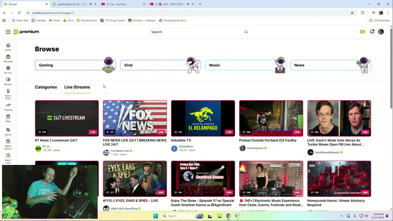The image size is (393, 221).
Task: Select Browse in the sidebar
Action: (8, 81)
